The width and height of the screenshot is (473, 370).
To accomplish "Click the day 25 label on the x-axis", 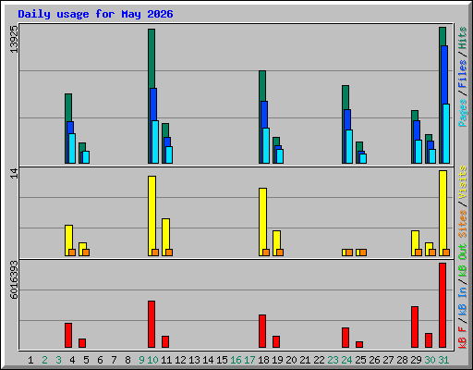I will tap(360, 360).
